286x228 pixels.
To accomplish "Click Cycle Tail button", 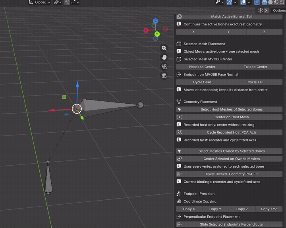I will pyautogui.click(x=256, y=82).
